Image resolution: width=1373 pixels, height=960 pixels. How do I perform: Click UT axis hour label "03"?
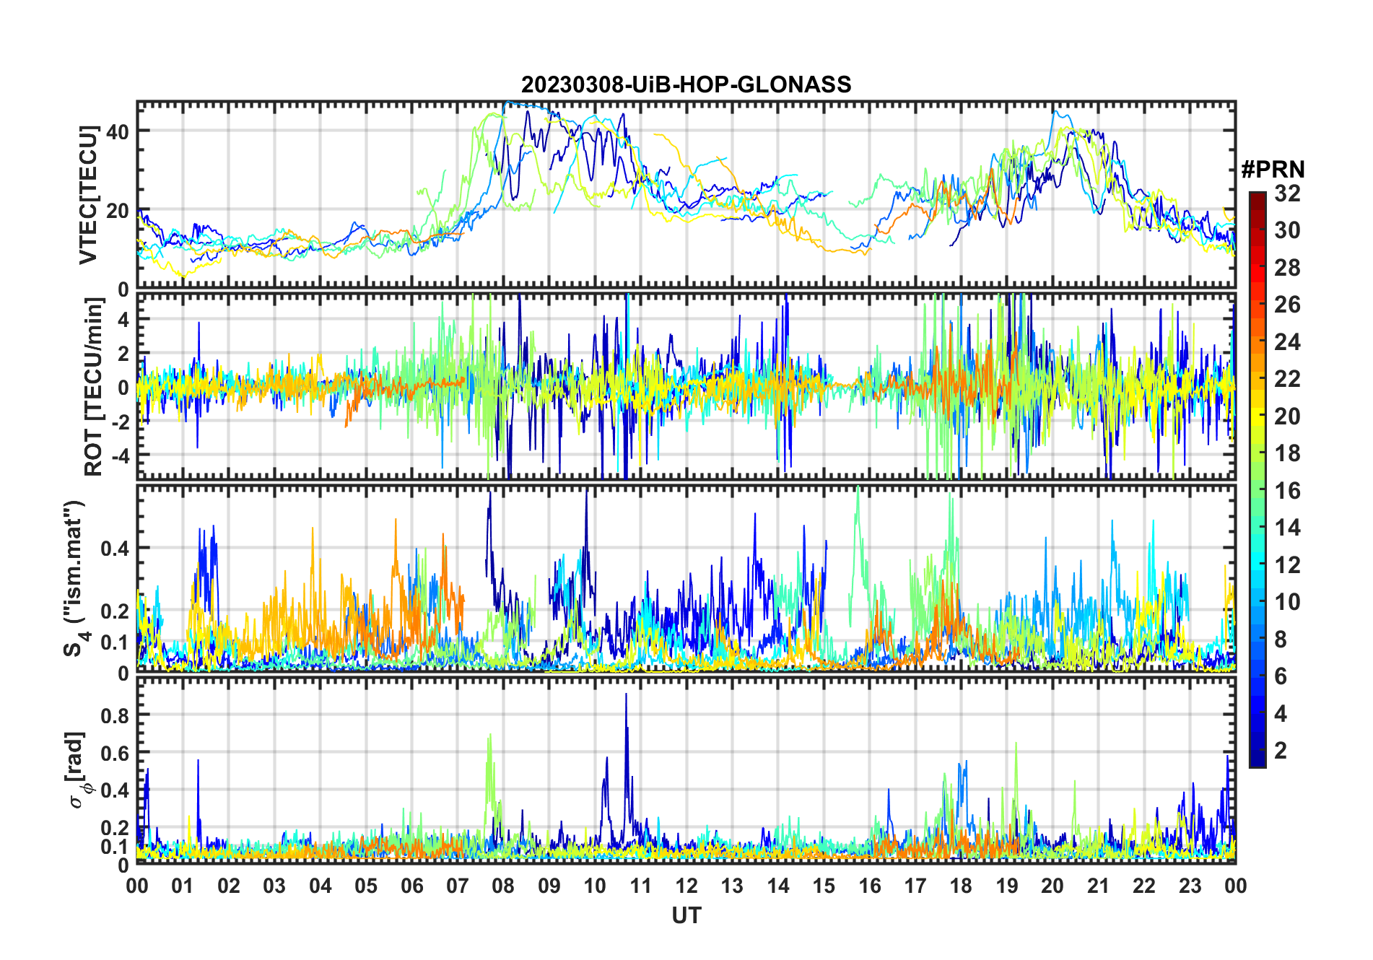[274, 886]
